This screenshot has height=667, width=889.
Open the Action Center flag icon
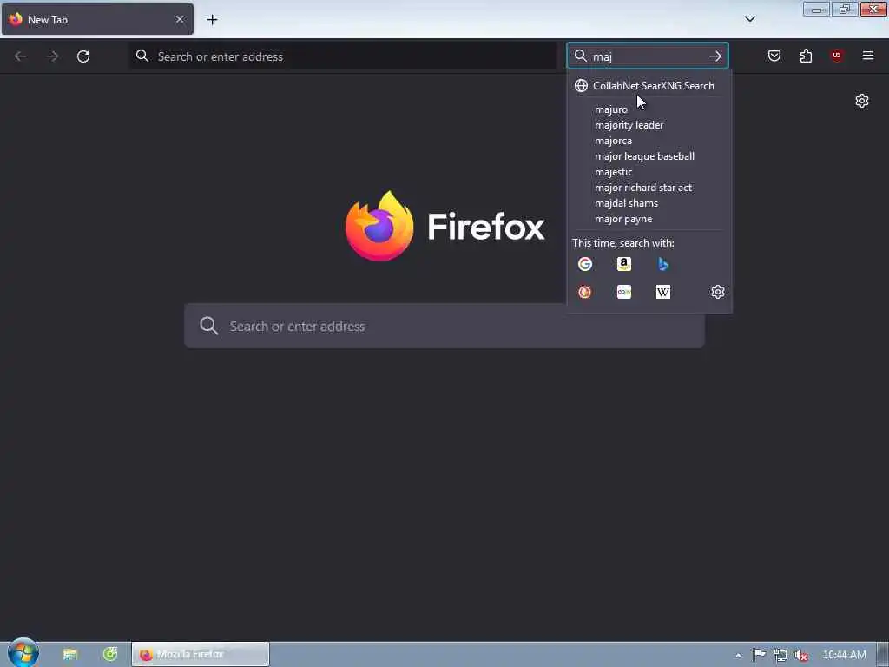click(x=759, y=655)
